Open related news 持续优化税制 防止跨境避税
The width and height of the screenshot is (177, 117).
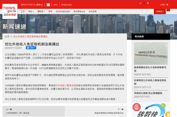point(148,93)
